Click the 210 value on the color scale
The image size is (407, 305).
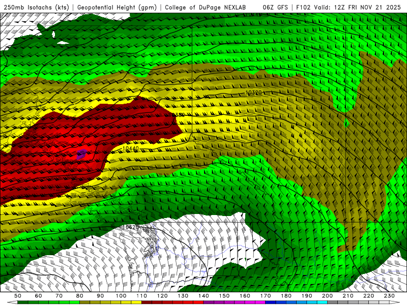point(348,296)
